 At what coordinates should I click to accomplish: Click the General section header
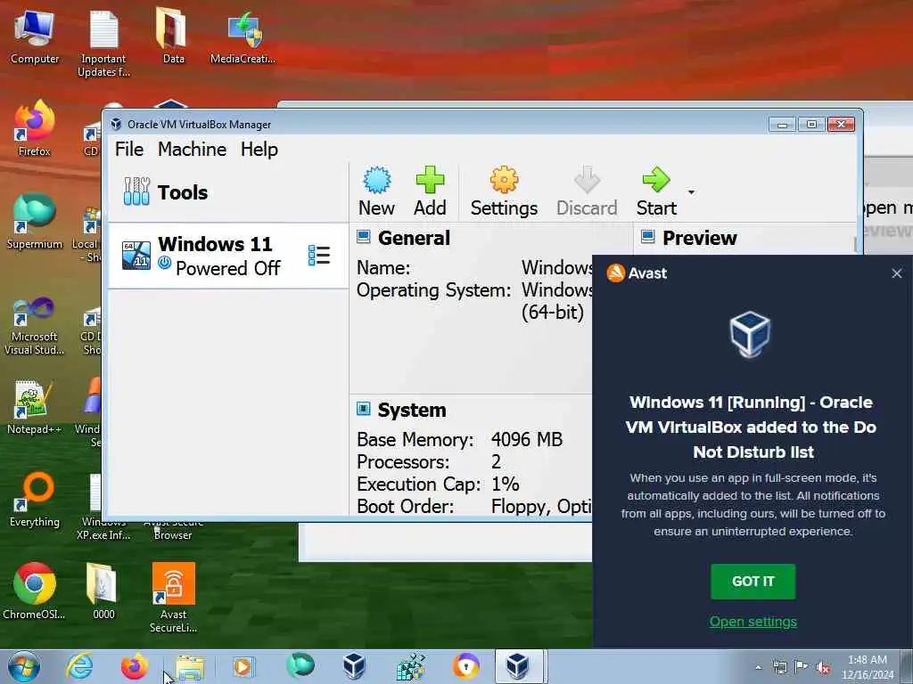[x=414, y=238]
